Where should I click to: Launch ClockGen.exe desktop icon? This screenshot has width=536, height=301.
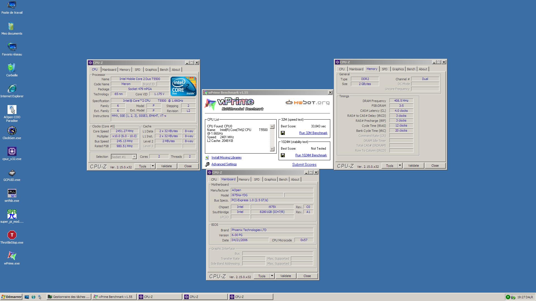coord(12,133)
